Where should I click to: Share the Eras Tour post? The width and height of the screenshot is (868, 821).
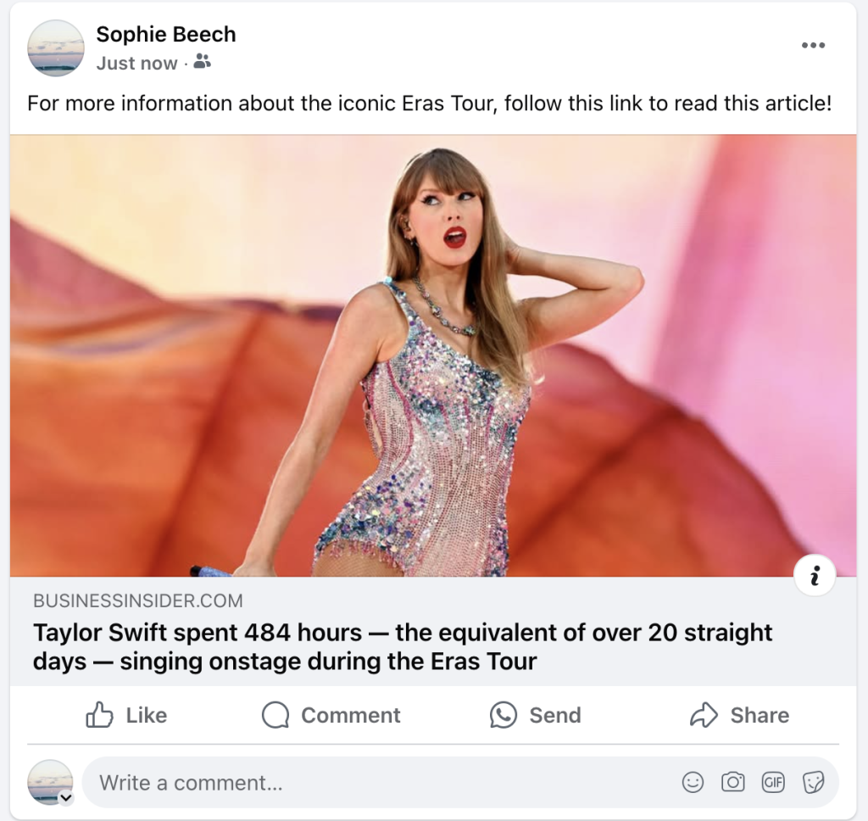pyautogui.click(x=739, y=715)
